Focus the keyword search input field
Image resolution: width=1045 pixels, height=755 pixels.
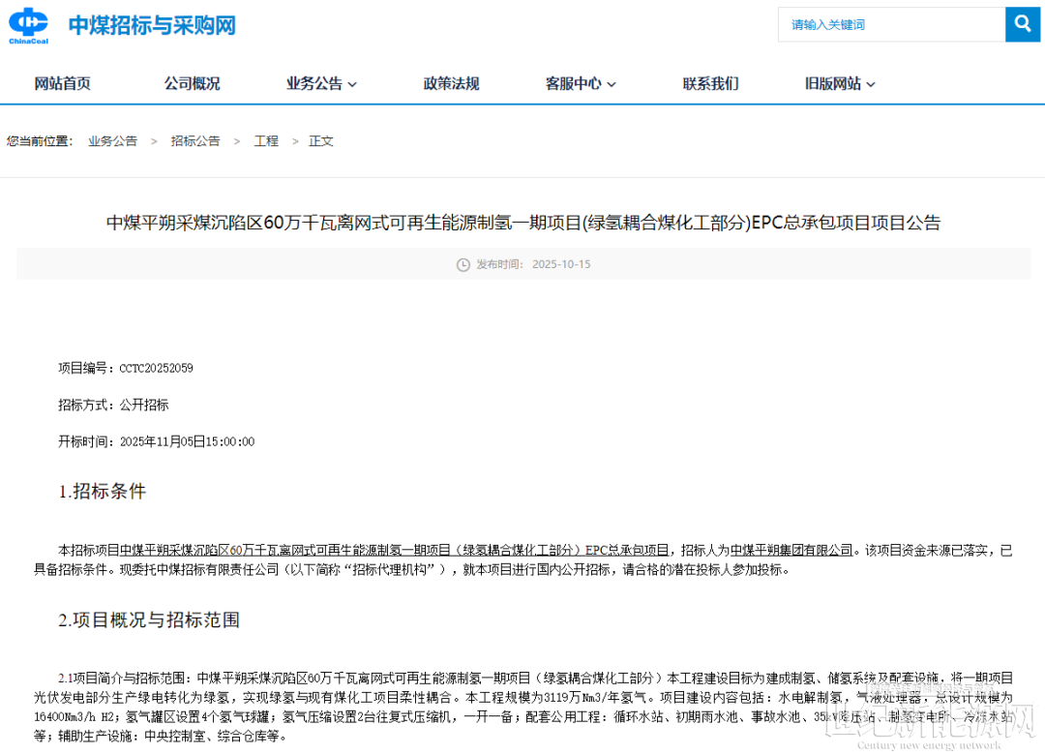point(890,25)
